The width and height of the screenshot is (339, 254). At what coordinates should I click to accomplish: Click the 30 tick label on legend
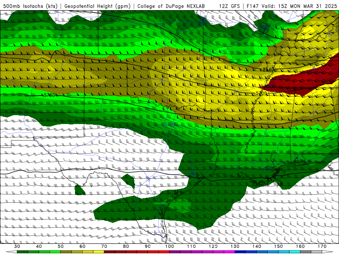pos(17,246)
